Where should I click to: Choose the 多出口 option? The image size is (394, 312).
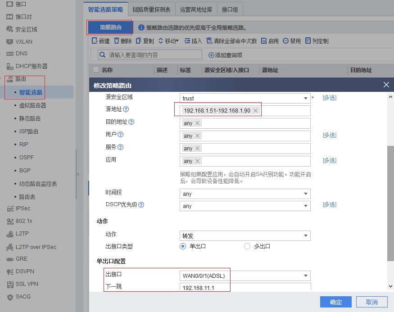pyautogui.click(x=247, y=246)
